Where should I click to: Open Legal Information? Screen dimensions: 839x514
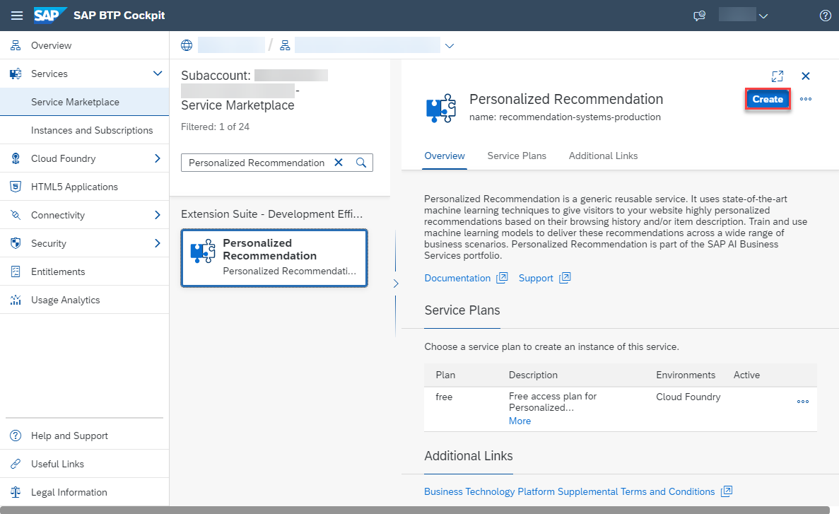tap(69, 492)
